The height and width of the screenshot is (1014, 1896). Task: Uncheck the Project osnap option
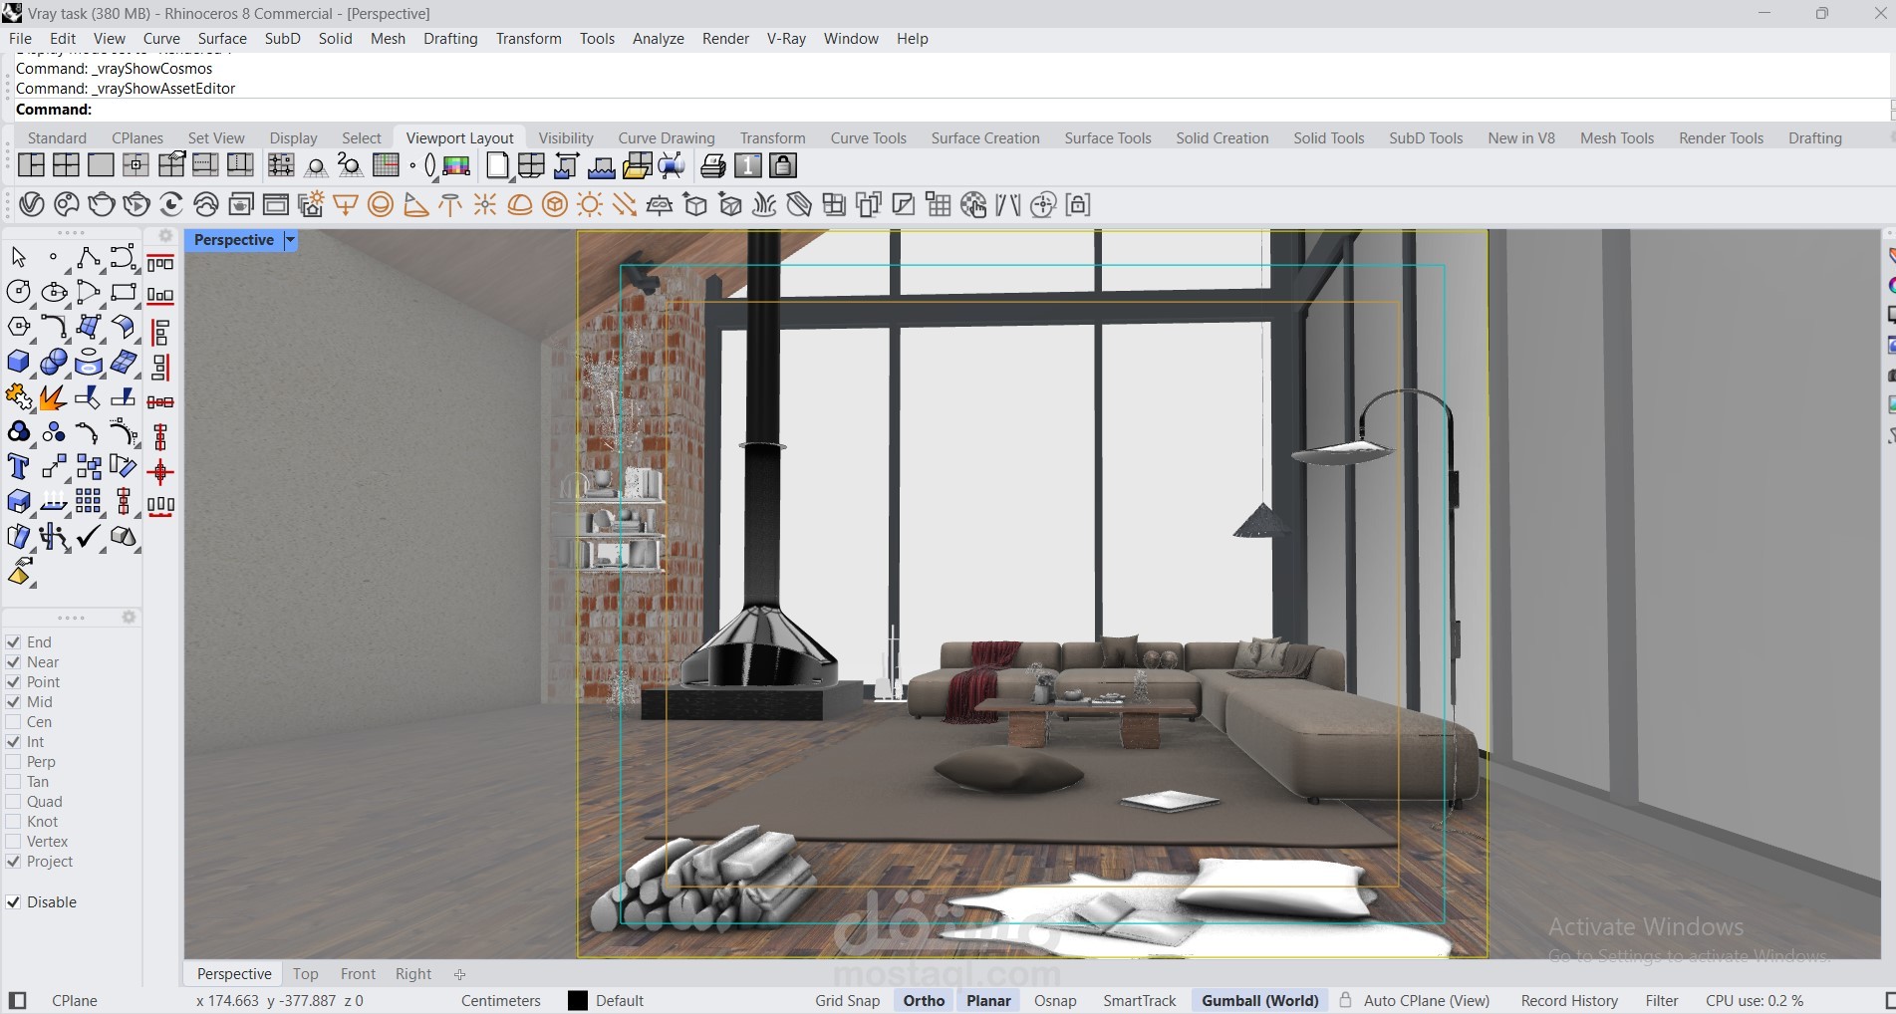point(14,862)
